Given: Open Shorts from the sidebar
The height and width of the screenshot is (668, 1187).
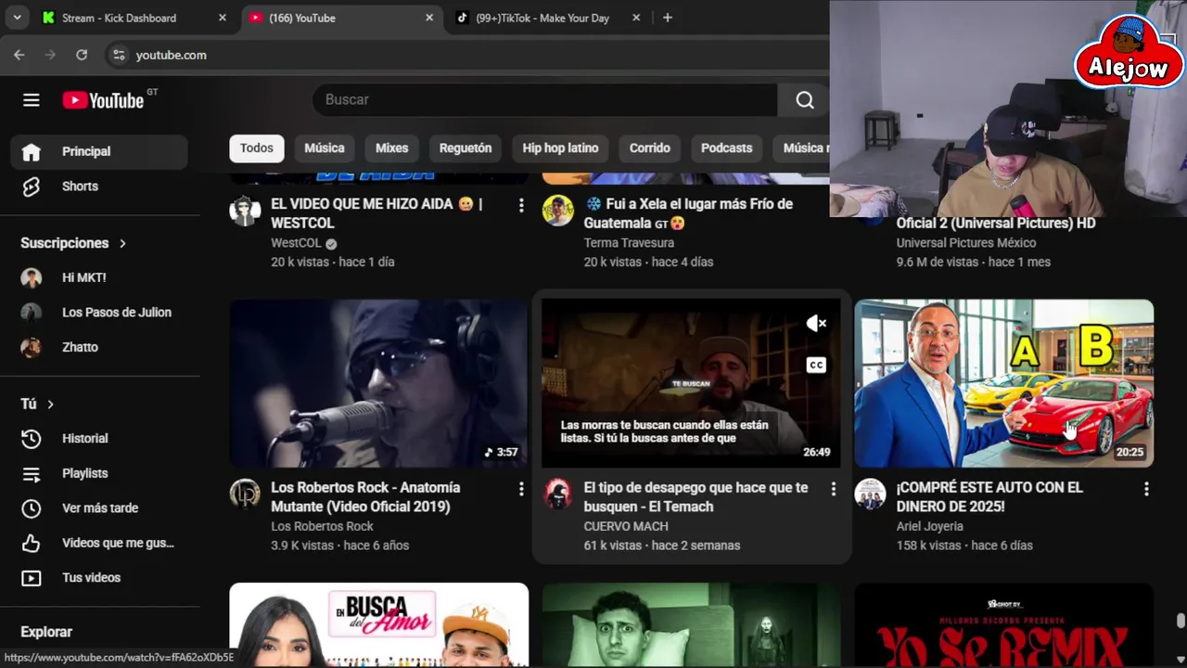Looking at the screenshot, I should 98,186.
